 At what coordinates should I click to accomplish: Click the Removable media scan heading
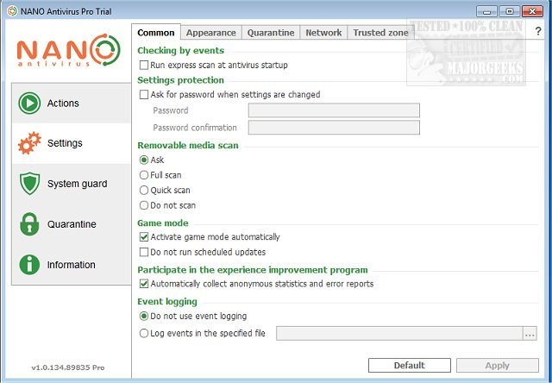pyautogui.click(x=188, y=146)
